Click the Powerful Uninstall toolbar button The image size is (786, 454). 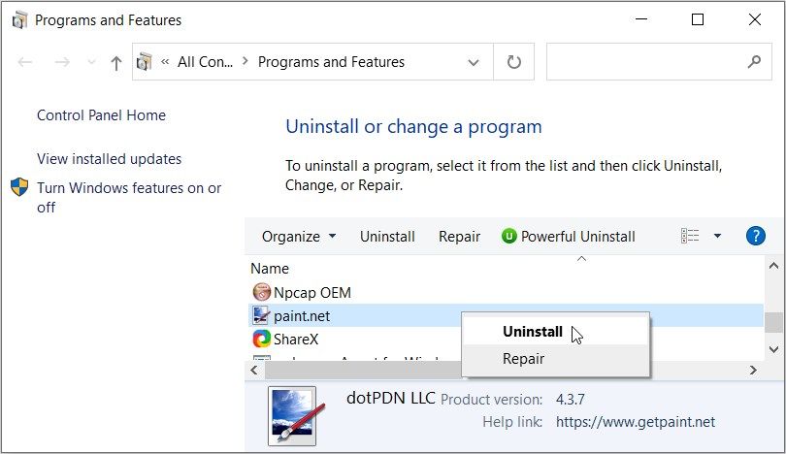pos(569,236)
